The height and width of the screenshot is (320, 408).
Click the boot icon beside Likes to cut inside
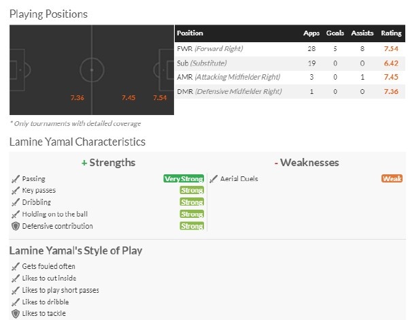(x=15, y=278)
